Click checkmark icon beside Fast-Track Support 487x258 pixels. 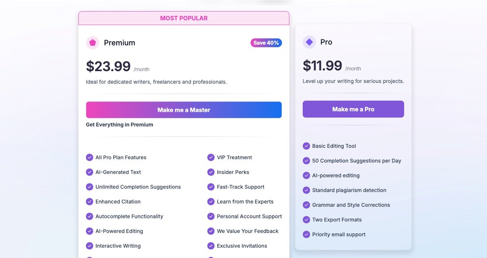pos(211,187)
